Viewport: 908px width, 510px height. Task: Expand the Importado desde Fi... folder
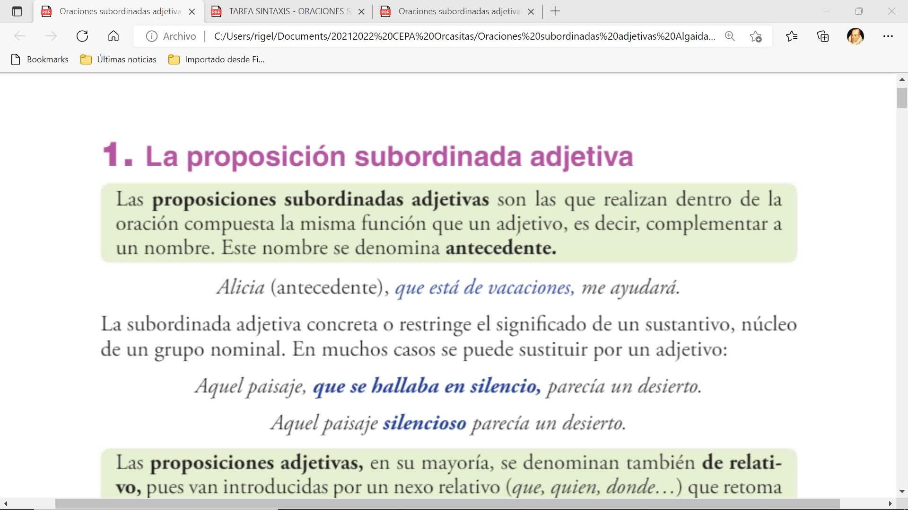pyautogui.click(x=217, y=59)
